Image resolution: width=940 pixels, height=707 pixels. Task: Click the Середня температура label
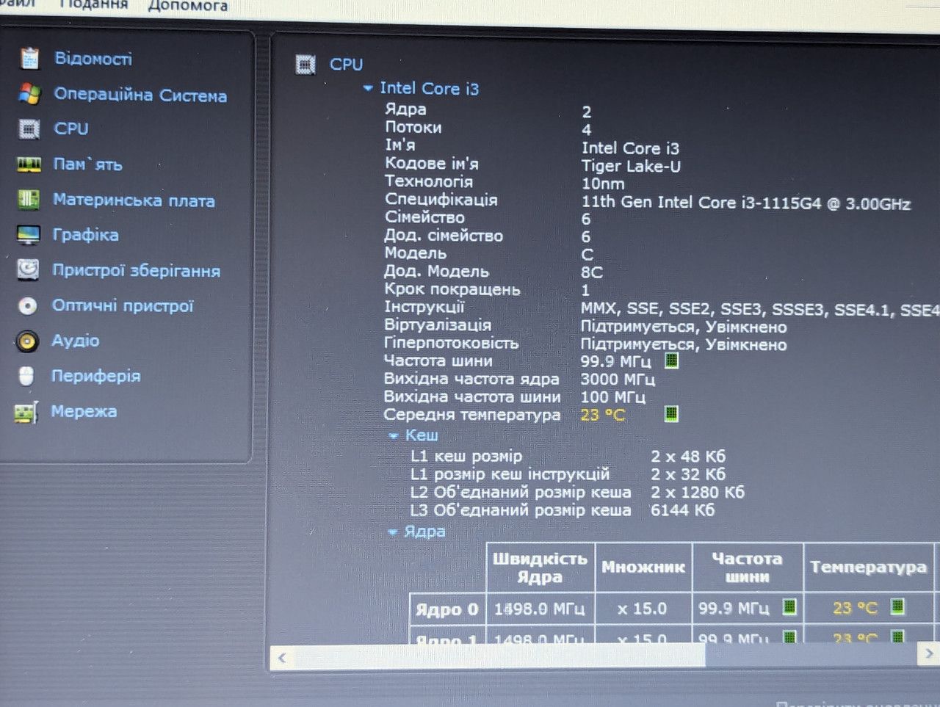(472, 415)
